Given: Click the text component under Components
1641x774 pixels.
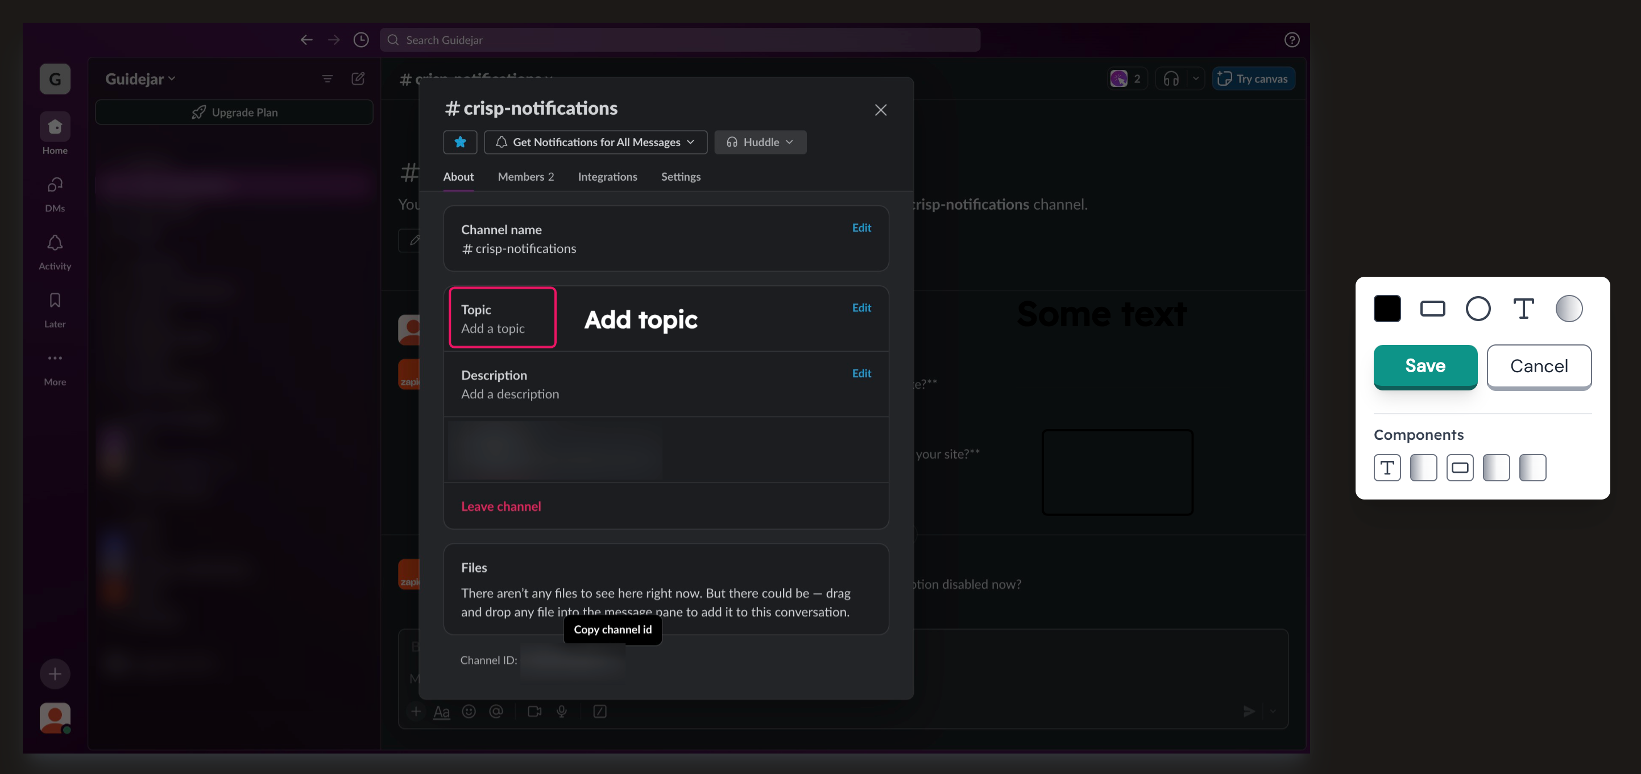Looking at the screenshot, I should click(x=1387, y=468).
